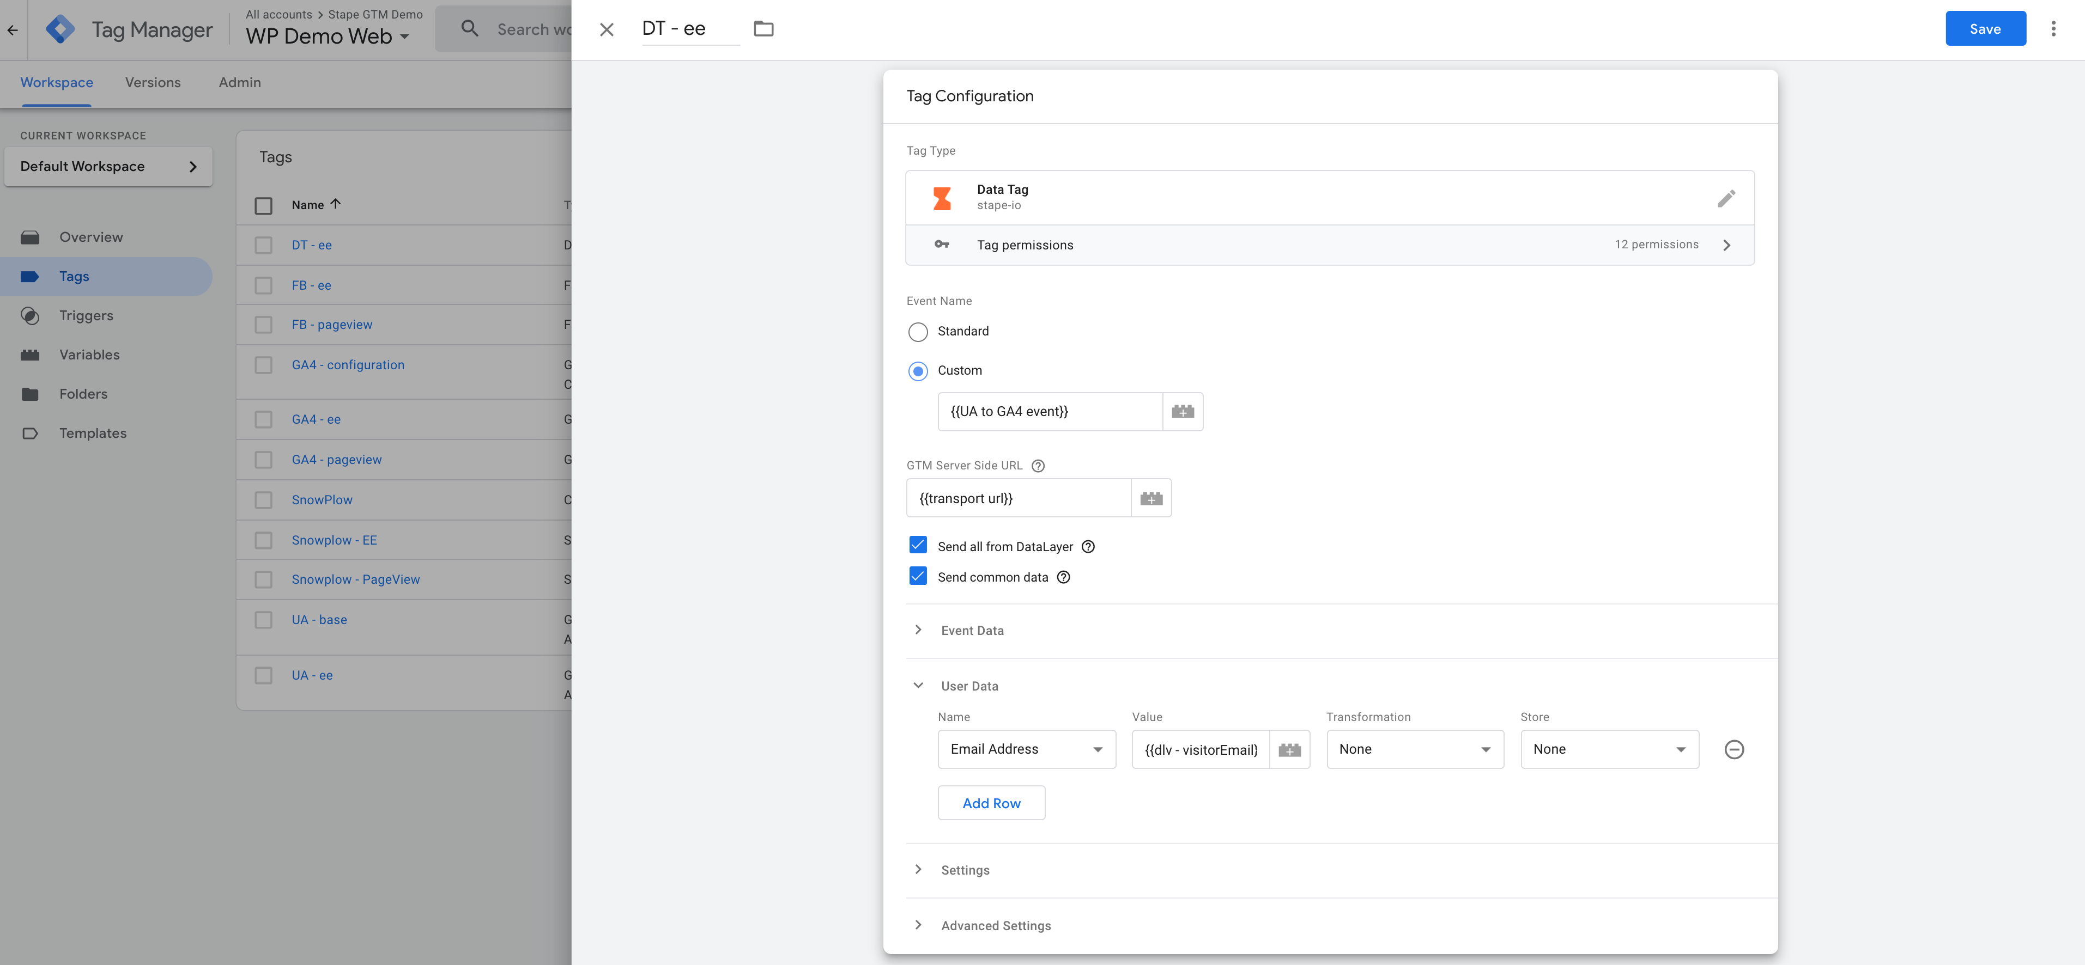The height and width of the screenshot is (965, 2085).
Task: Check the FB - pageview row checkbox
Action: coord(263,325)
